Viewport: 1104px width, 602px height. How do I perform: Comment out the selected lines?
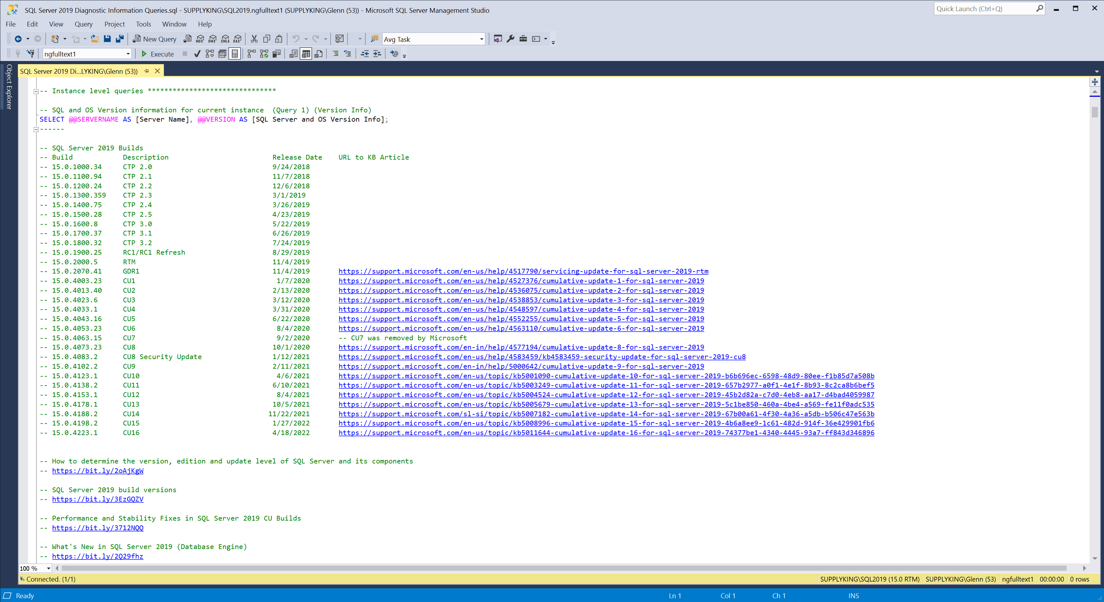335,54
